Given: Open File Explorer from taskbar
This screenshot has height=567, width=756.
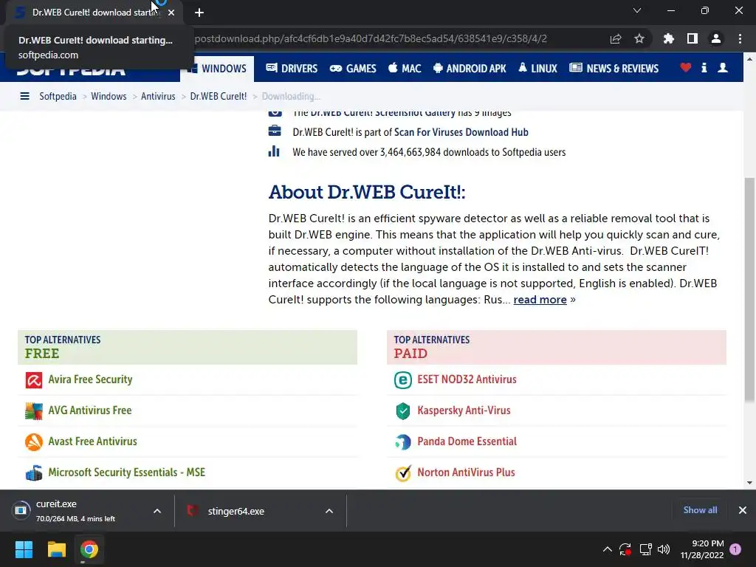Looking at the screenshot, I should coord(56,549).
